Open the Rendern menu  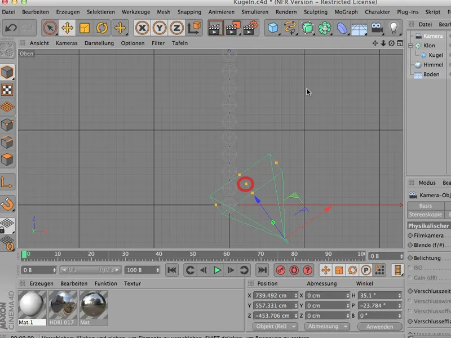286,12
